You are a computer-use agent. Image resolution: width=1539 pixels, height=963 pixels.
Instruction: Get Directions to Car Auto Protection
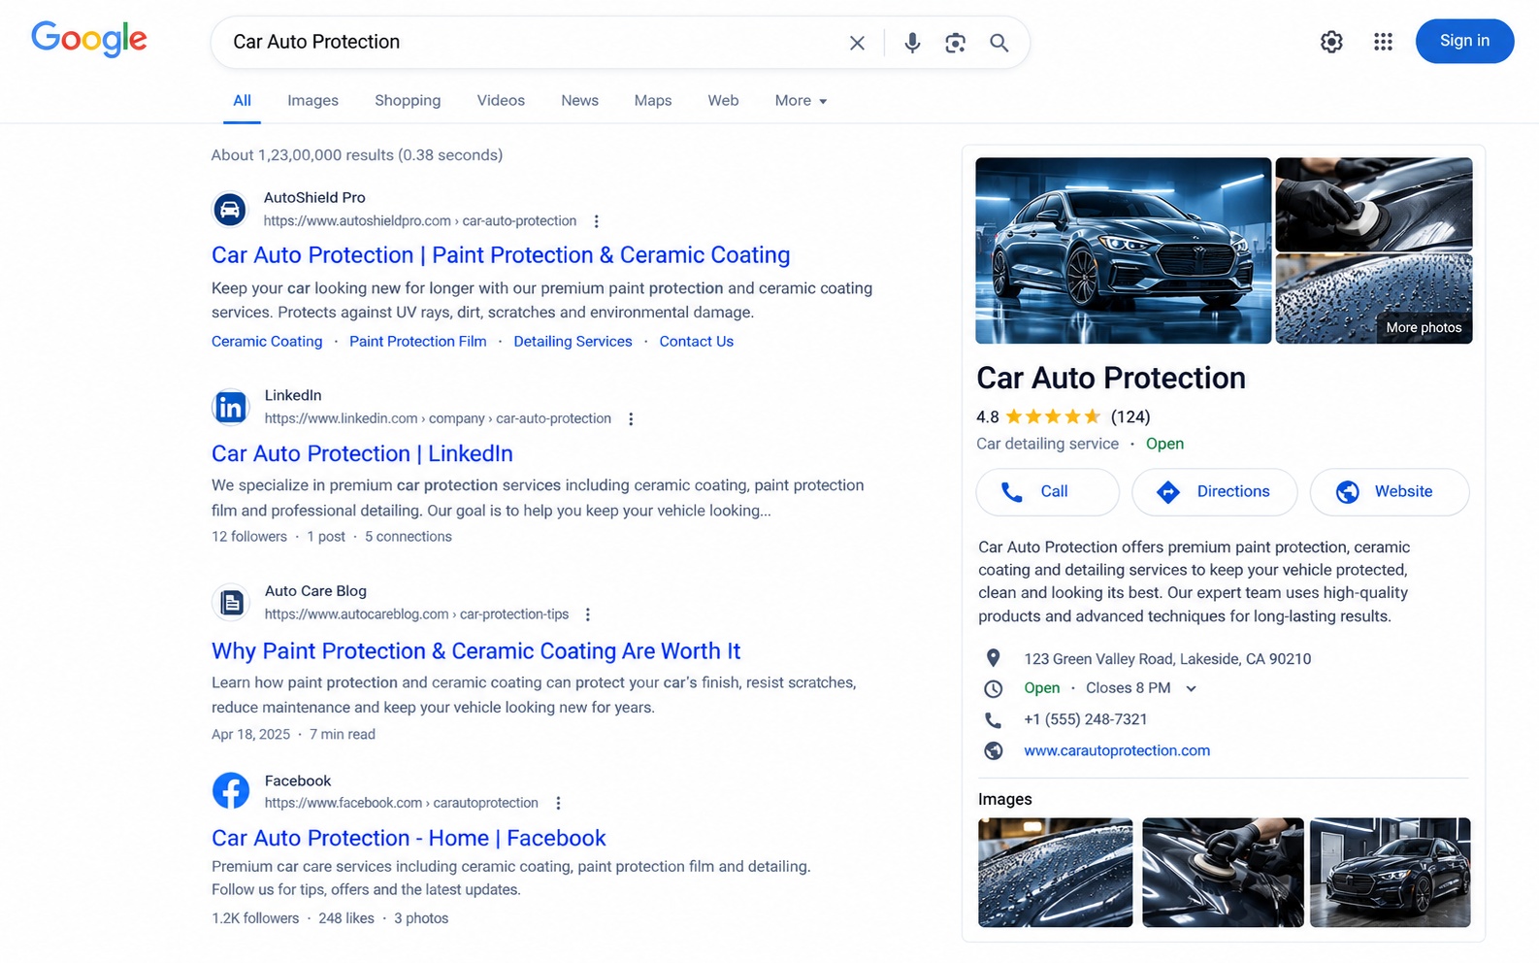coord(1214,492)
